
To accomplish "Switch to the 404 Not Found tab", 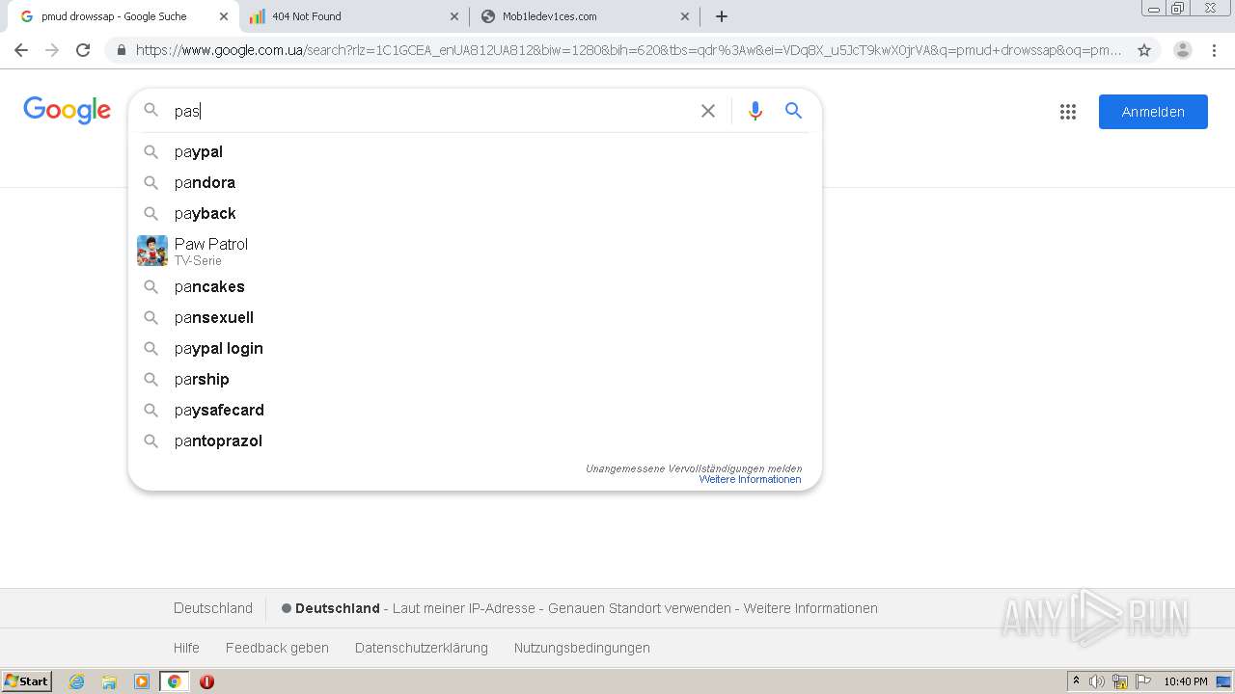I will click(x=353, y=16).
